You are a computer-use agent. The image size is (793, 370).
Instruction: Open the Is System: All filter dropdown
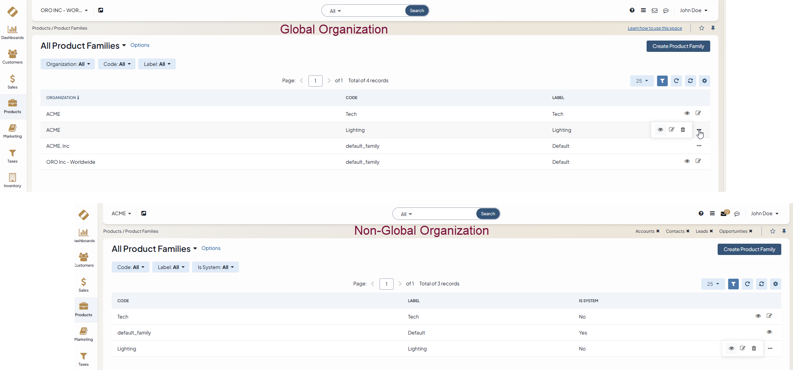point(215,267)
